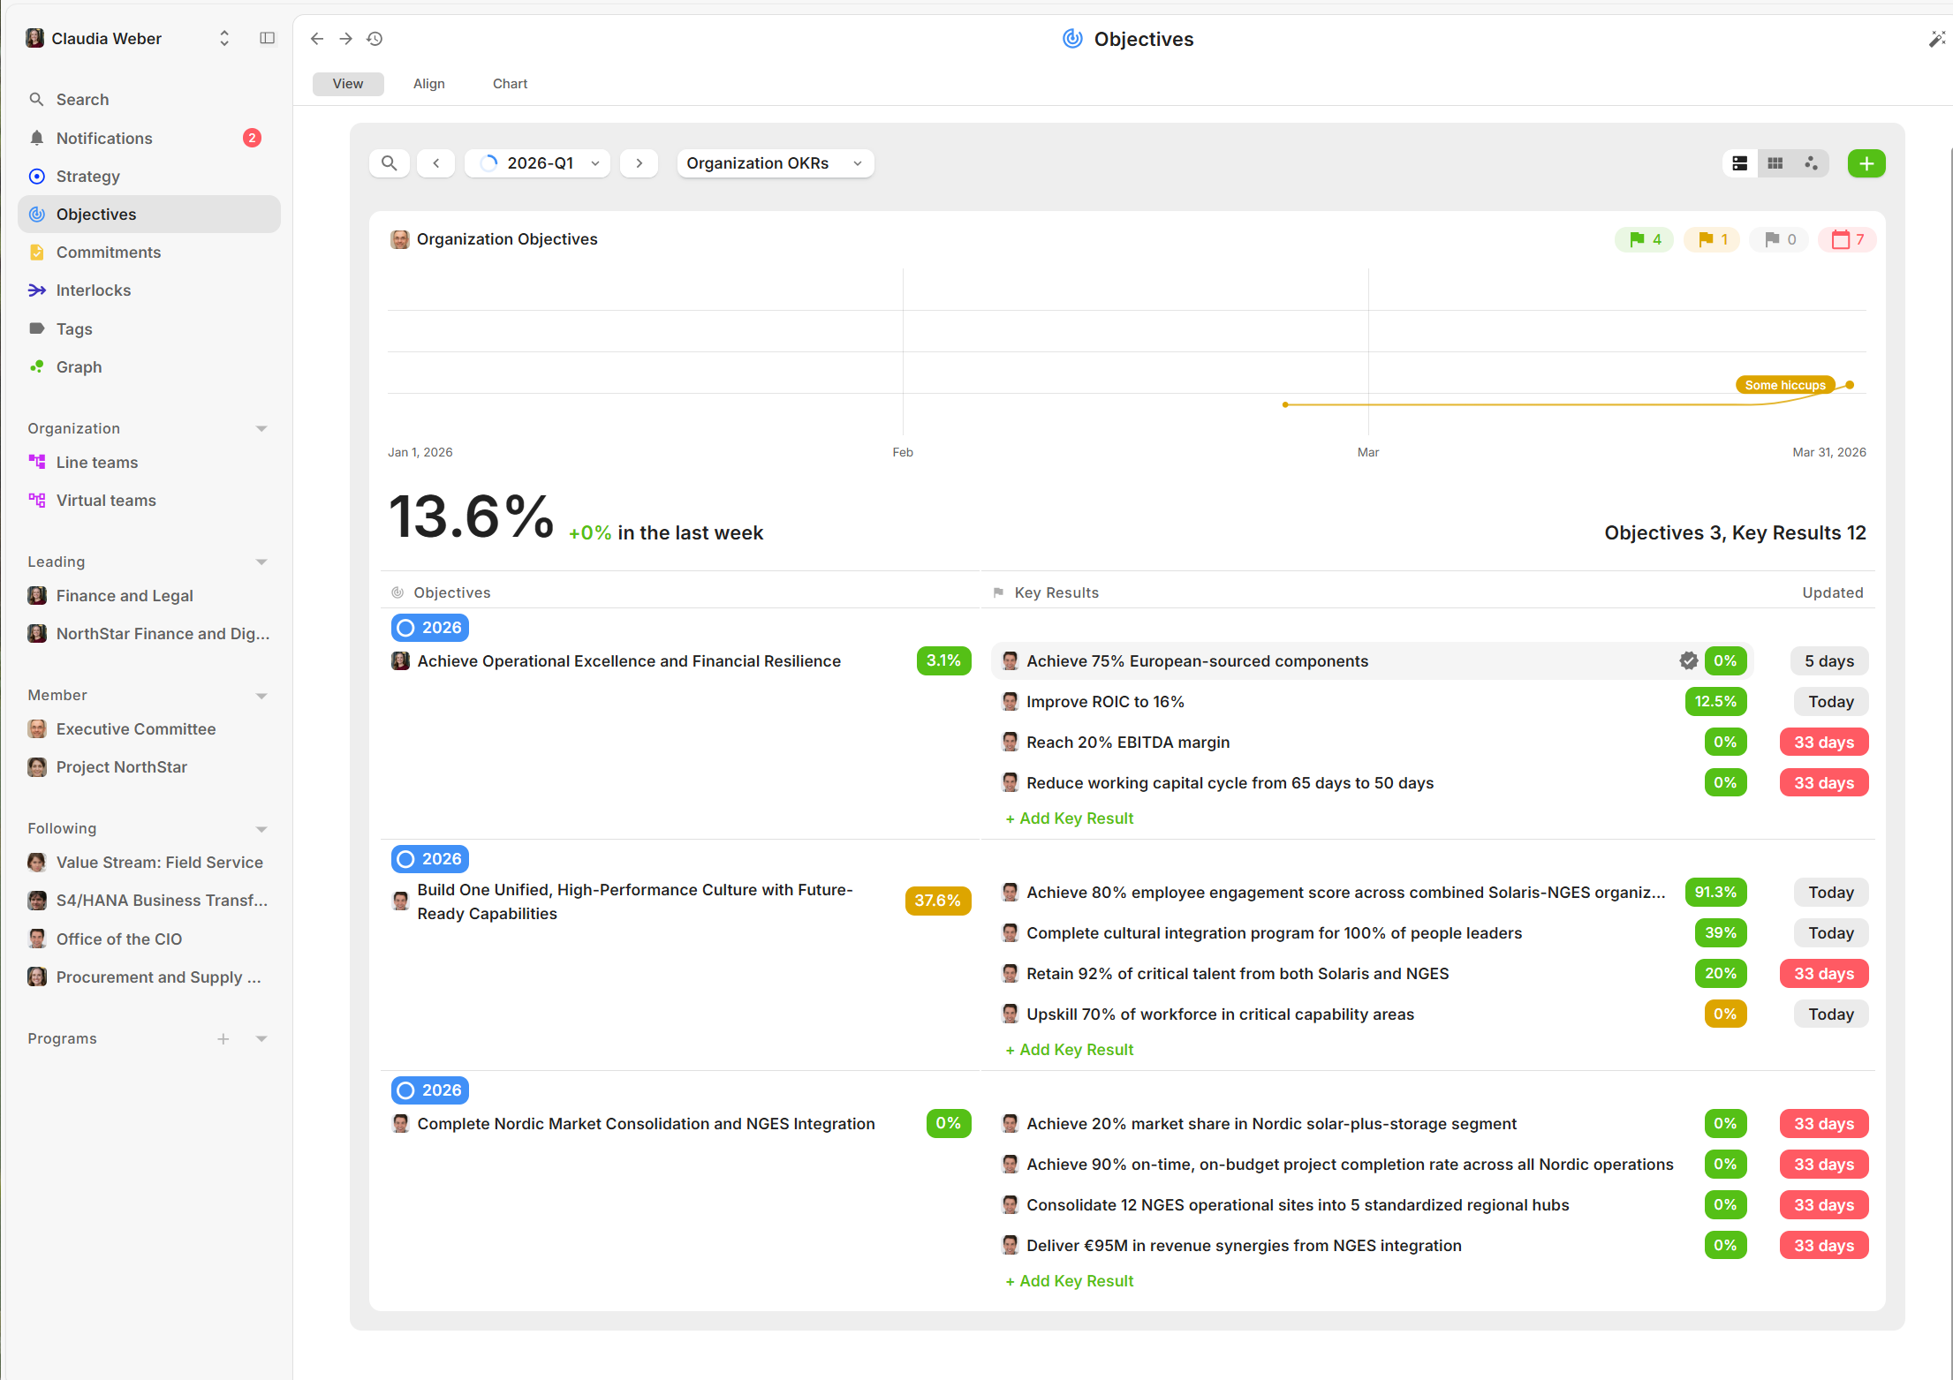Click the magic wand icon top right
This screenshot has height=1380, width=1953.
(1936, 39)
